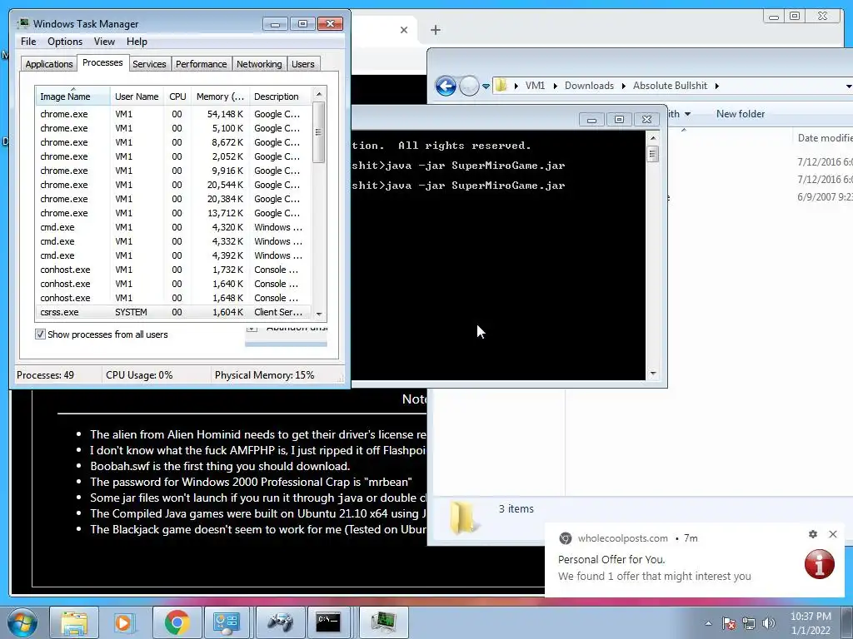Image resolution: width=853 pixels, height=639 pixels.
Task: Click the red info icon in notification
Action: pos(820,564)
